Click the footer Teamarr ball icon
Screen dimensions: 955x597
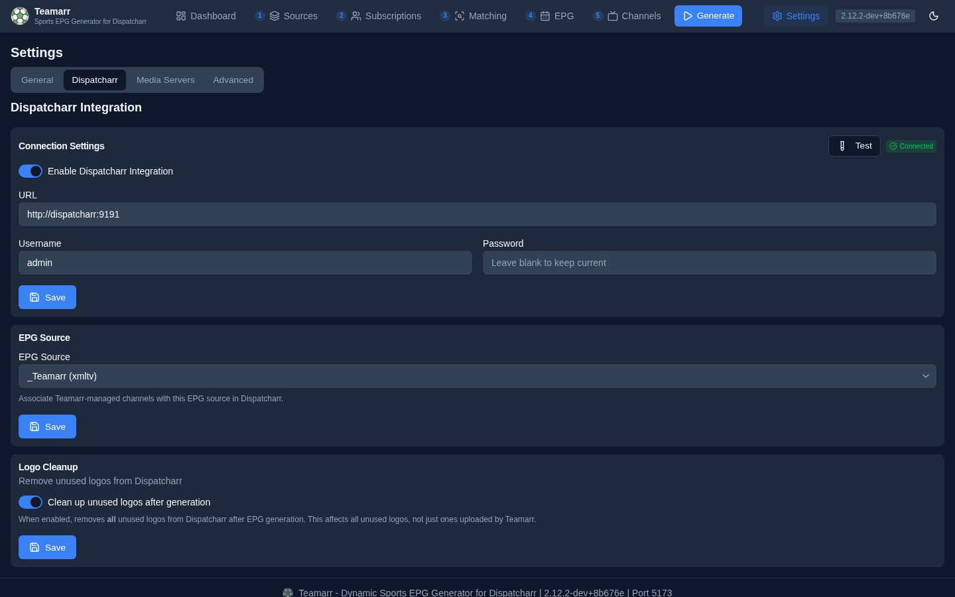pos(288,592)
